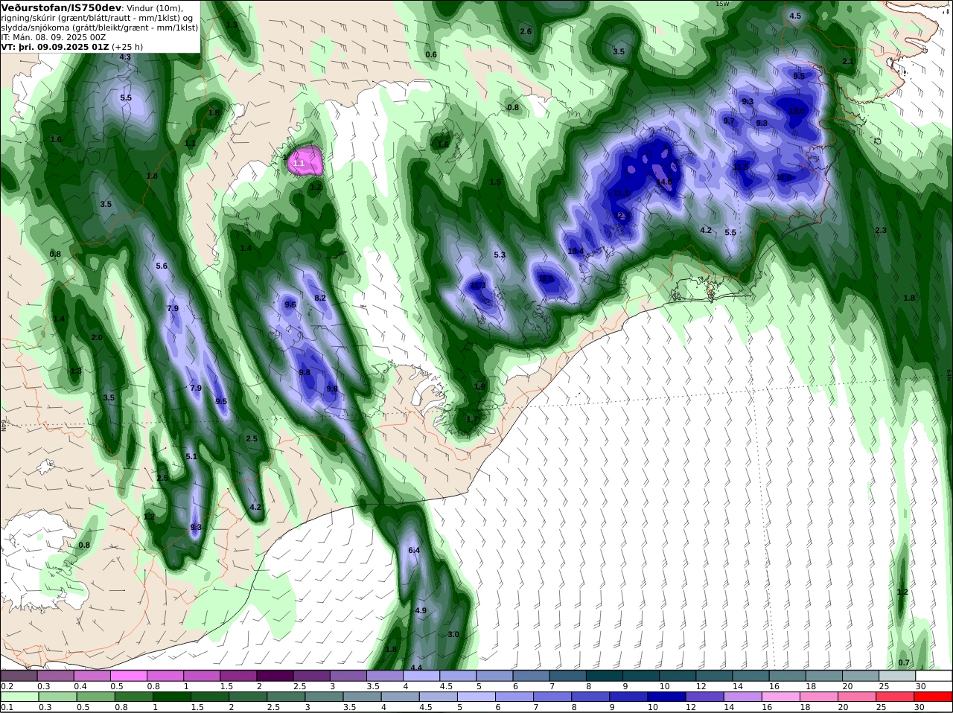The width and height of the screenshot is (953, 713).
Task: Click the 6.4 precipitation value
Action: coord(414,550)
